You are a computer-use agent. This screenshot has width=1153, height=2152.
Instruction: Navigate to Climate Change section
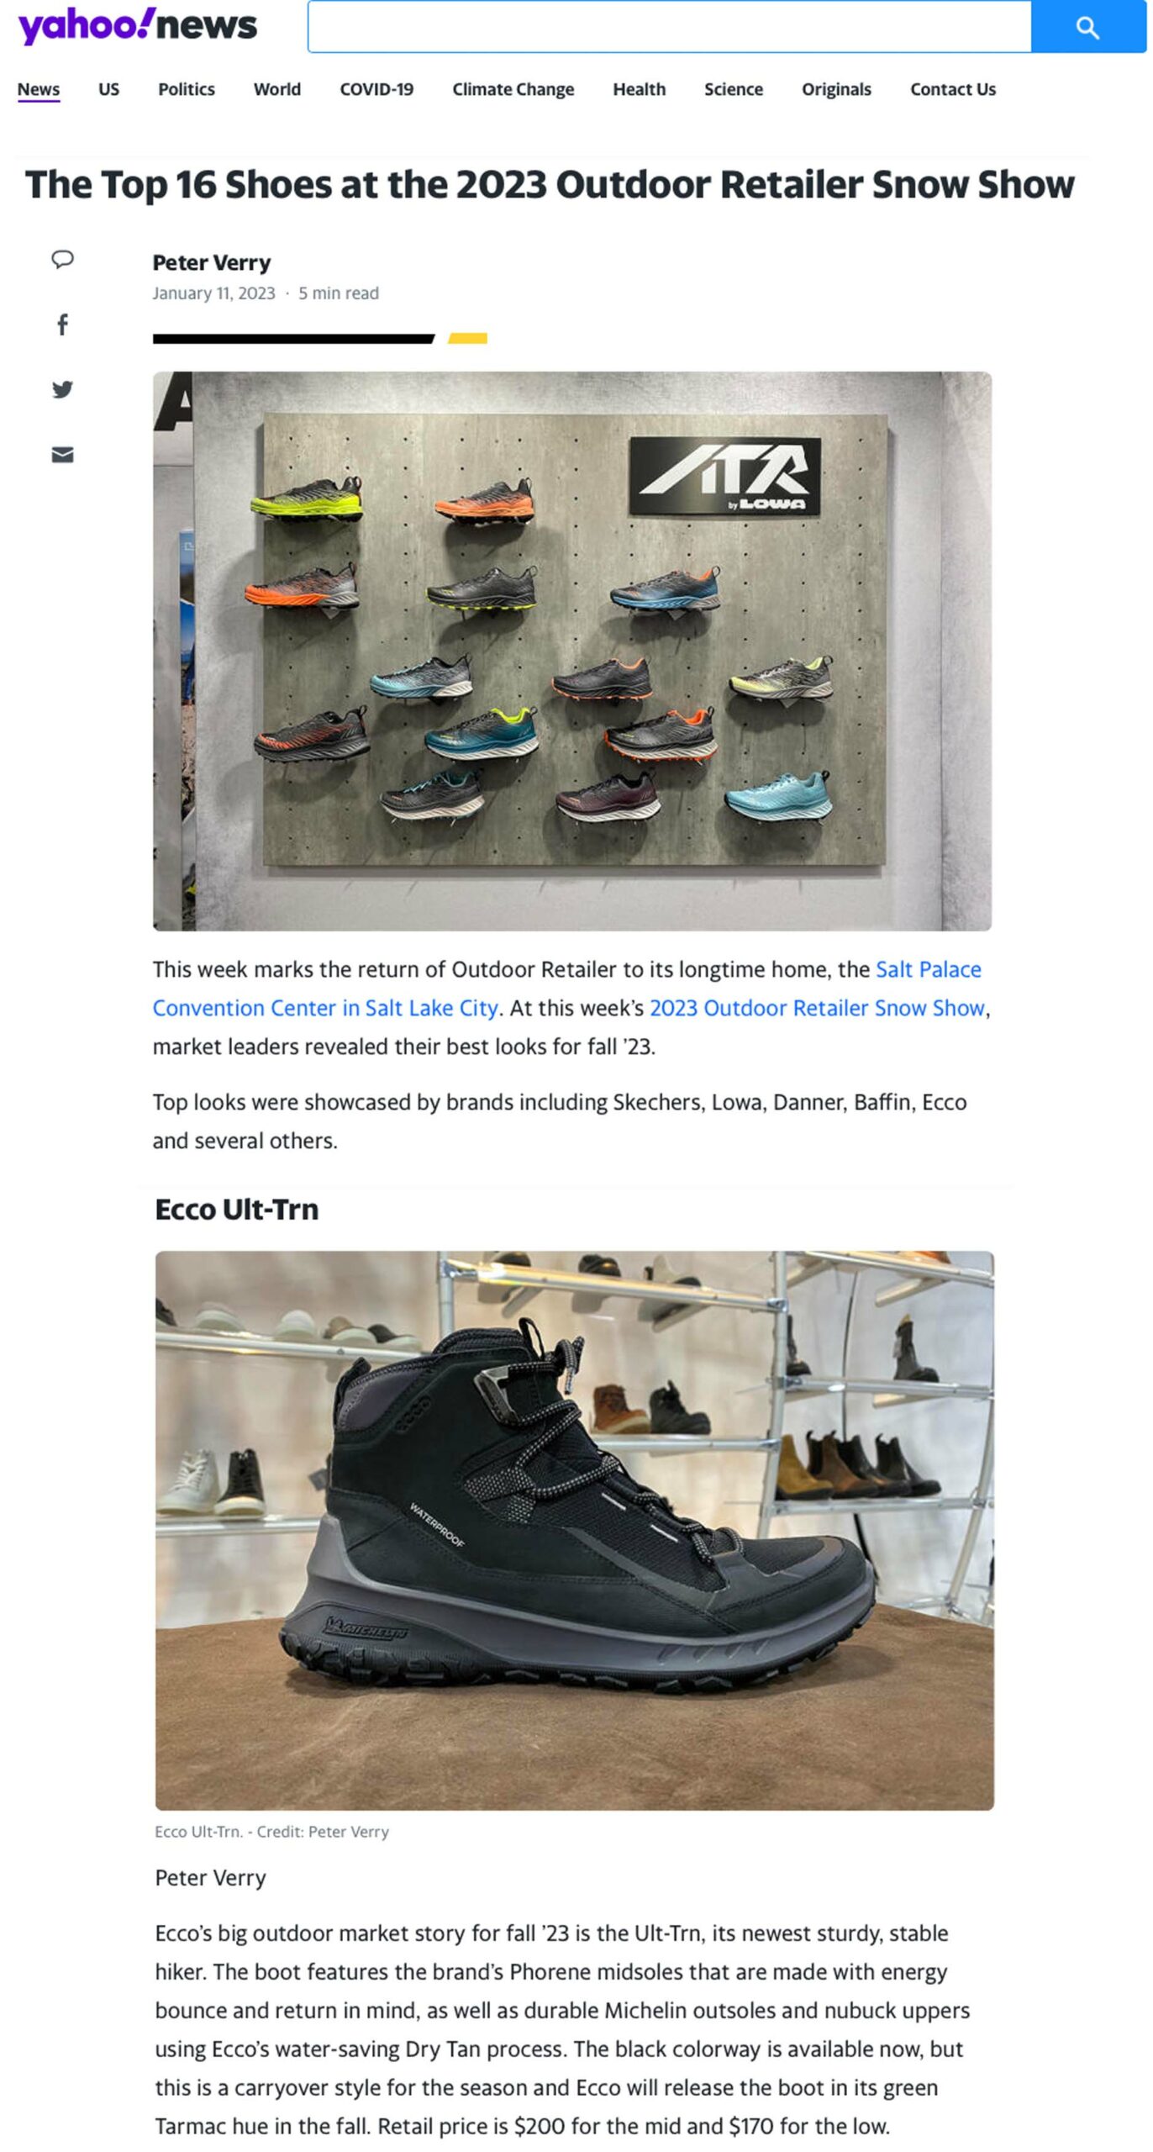[x=513, y=89]
